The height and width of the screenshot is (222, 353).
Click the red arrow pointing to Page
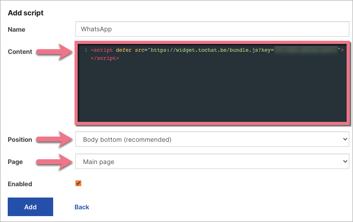tap(54, 161)
